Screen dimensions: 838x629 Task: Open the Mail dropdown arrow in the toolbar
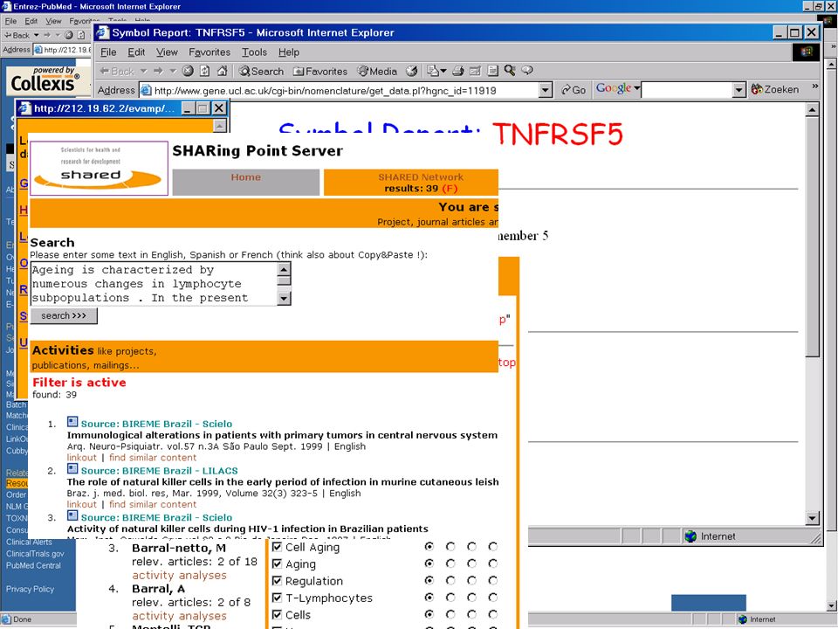443,71
